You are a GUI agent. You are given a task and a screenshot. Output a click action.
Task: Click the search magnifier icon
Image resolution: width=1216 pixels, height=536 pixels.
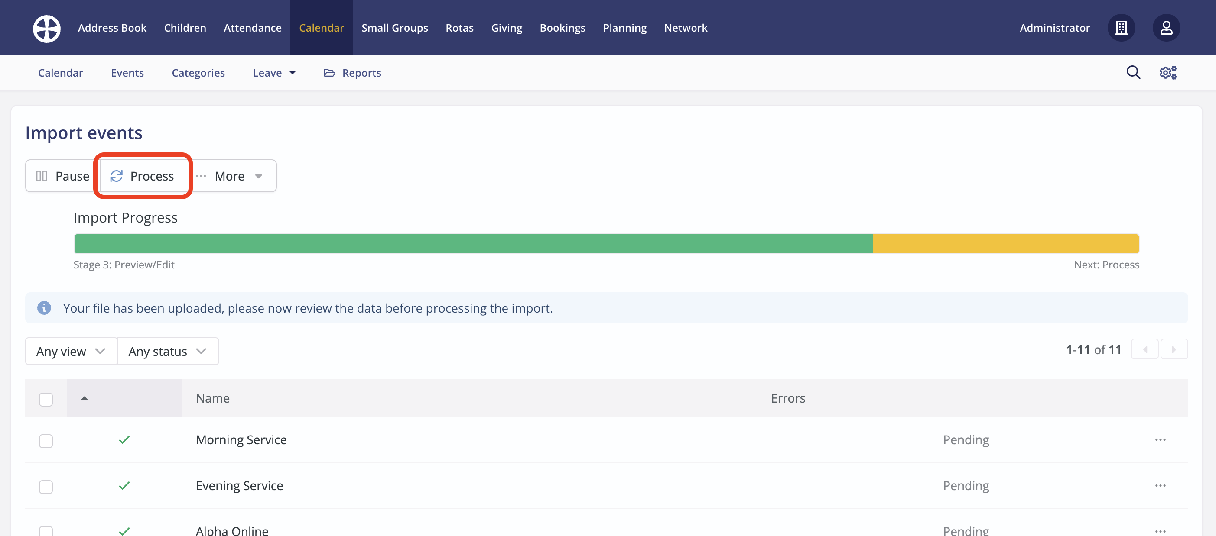[1133, 73]
